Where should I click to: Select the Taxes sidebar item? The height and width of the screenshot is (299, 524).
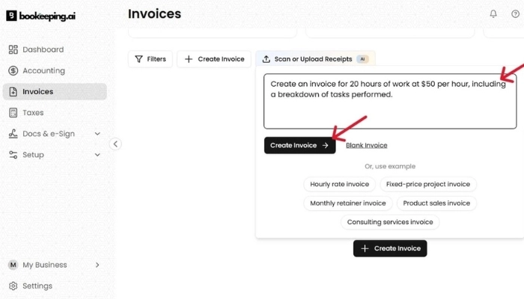[33, 113]
